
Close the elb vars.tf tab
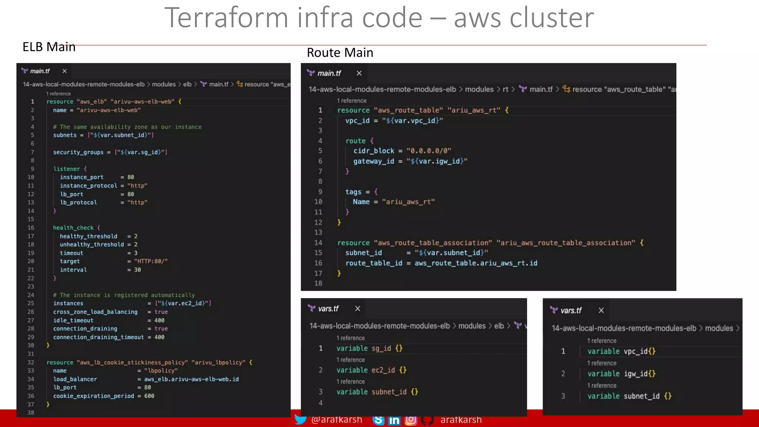coord(357,308)
